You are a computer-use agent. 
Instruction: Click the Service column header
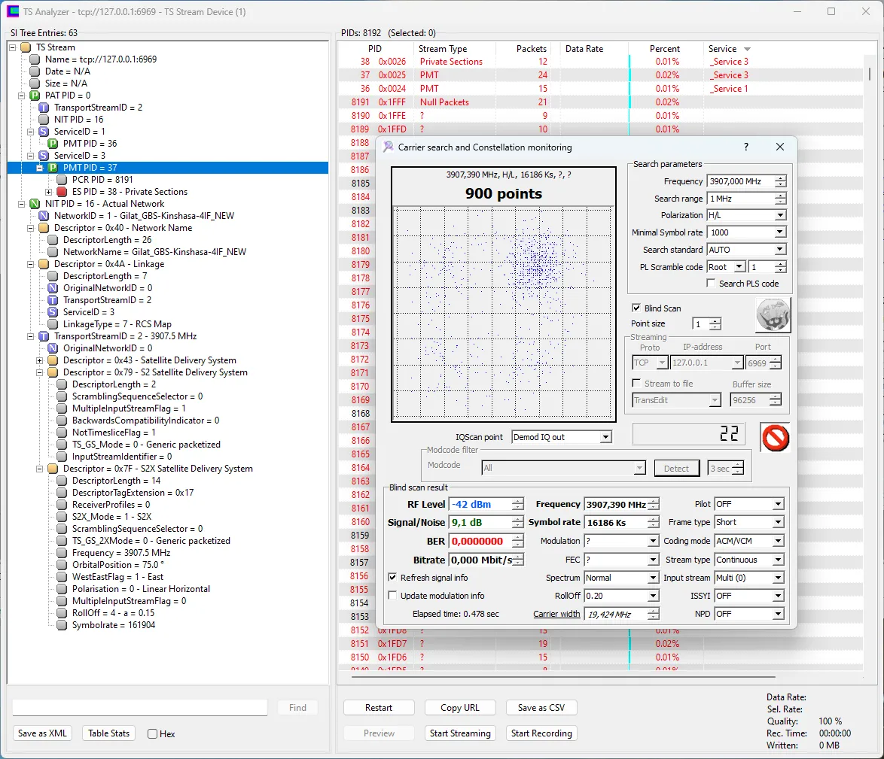click(723, 49)
